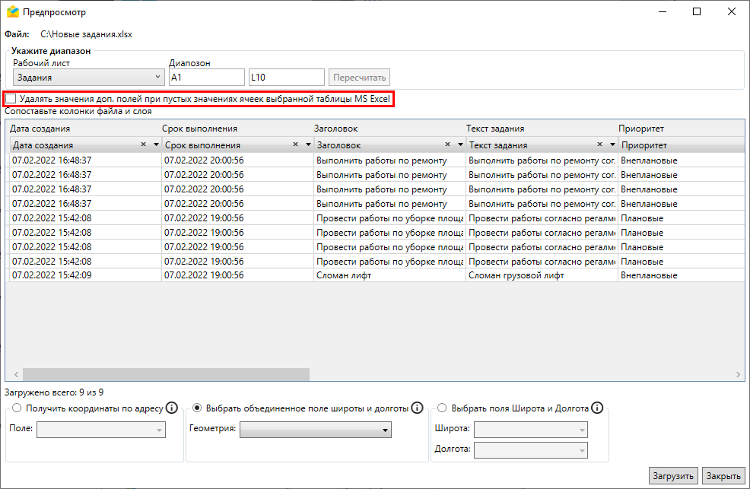Enable 'Удалять значения доп. полей' checkbox
This screenshot has height=489, width=750.
click(x=11, y=99)
